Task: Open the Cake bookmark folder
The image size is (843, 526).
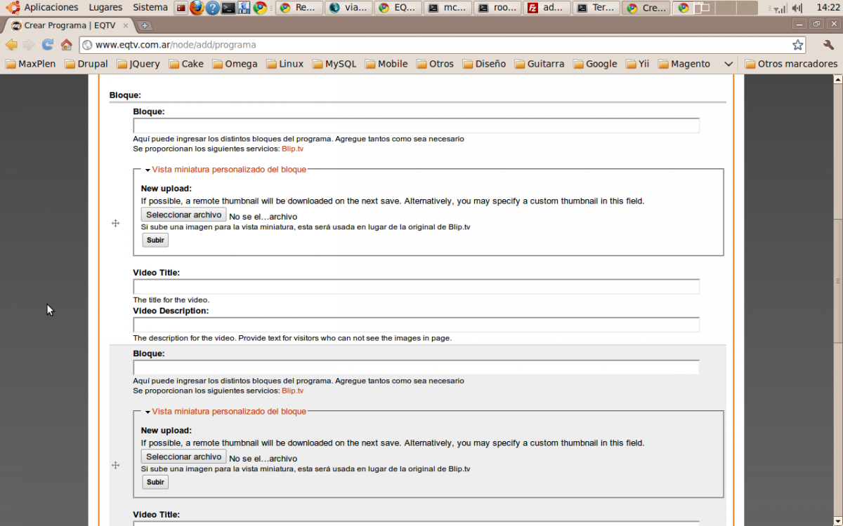Action: point(186,64)
